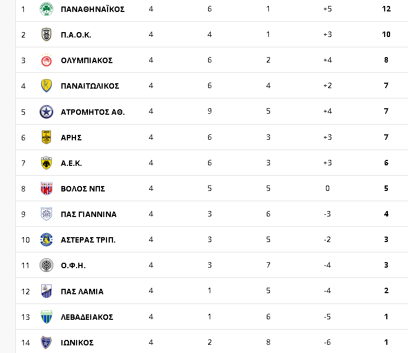This screenshot has height=353, width=408.
Task: Open the ΠΑΝΑΘΗΝΑΪΚΟΣ team link
Action: tap(93, 9)
